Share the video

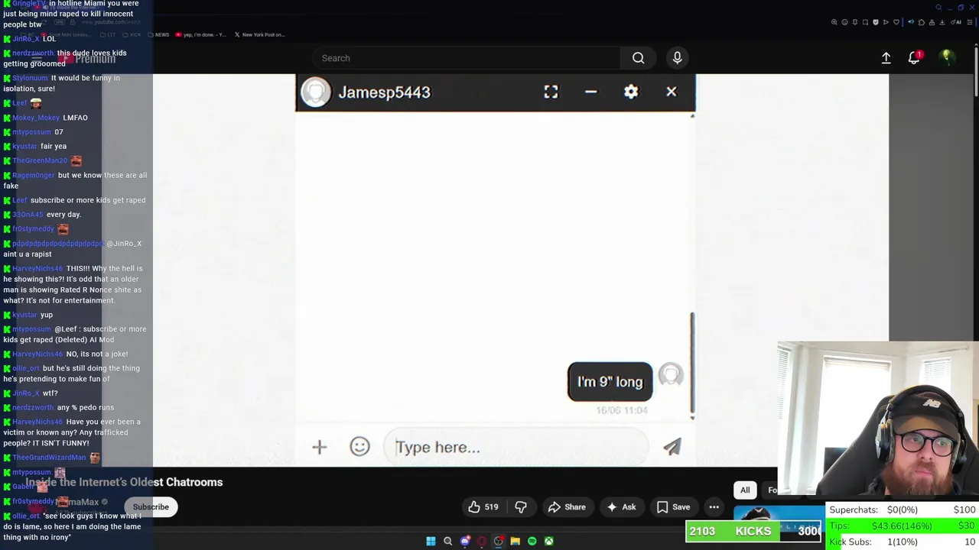[567, 507]
